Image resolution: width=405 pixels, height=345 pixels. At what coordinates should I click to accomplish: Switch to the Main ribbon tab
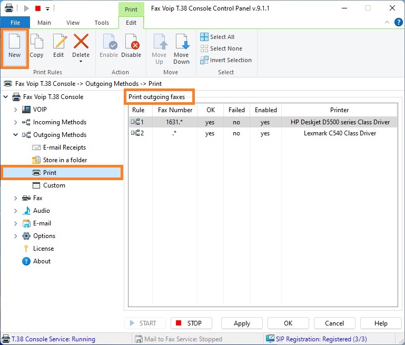[x=44, y=23]
